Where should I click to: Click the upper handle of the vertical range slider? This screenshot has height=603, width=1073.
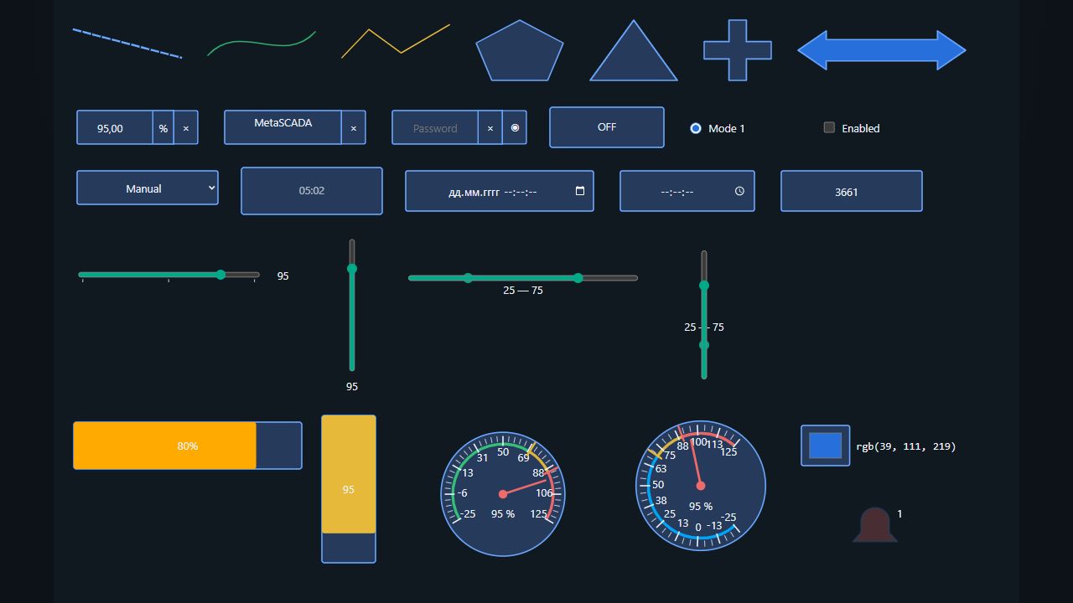click(704, 286)
